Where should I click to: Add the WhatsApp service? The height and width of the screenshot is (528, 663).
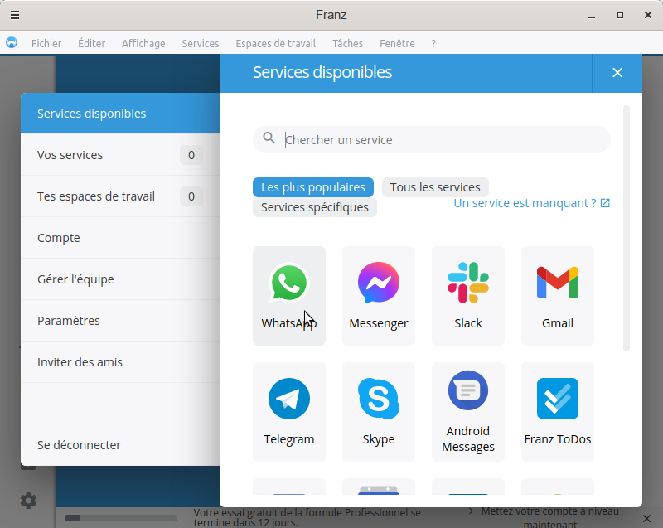288,295
